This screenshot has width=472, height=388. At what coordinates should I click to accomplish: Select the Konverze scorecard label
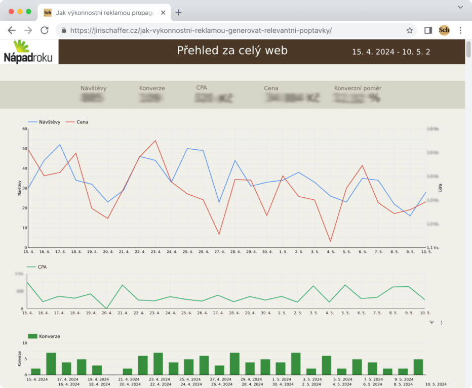(152, 88)
